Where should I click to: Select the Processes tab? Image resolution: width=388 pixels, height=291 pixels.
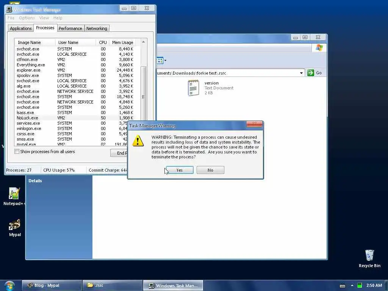(x=45, y=28)
